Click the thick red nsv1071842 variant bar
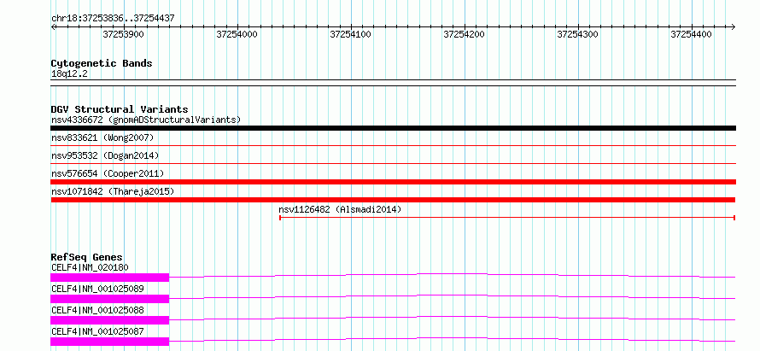This screenshot has width=760, height=351. click(x=393, y=200)
